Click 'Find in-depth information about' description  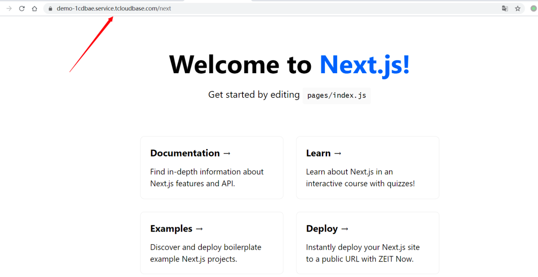tap(207, 171)
